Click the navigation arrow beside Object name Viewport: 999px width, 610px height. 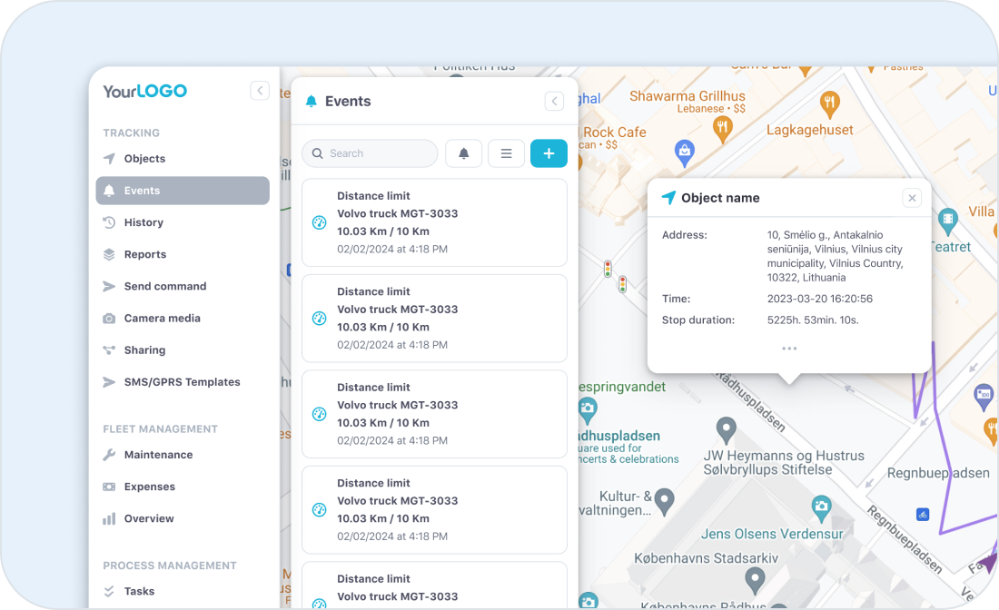[668, 198]
